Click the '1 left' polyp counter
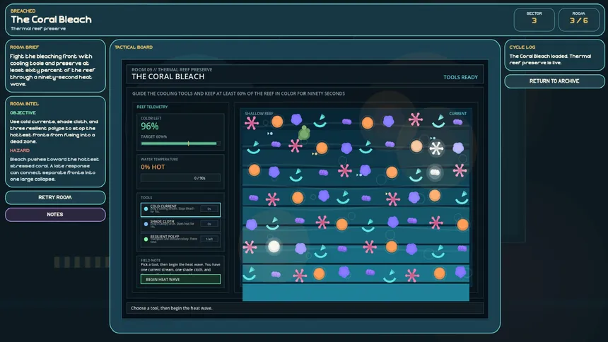The height and width of the screenshot is (342, 608). 209,240
